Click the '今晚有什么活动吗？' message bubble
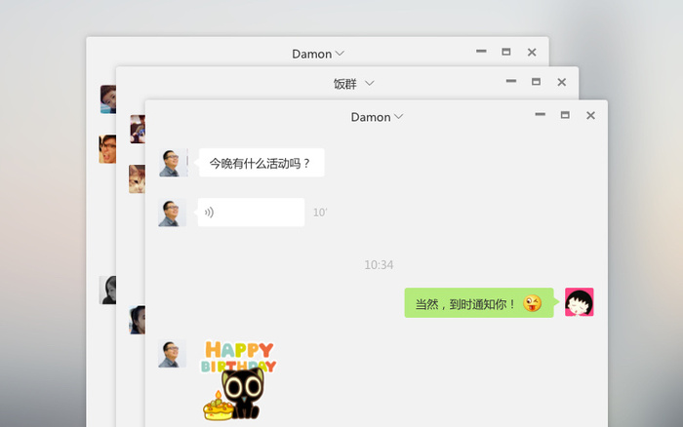The image size is (683, 427). point(261,163)
